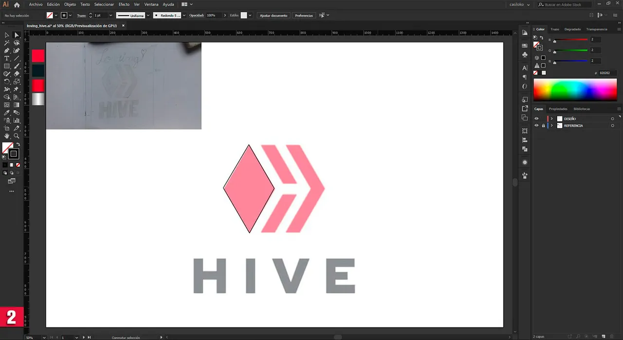
Task: Open the 50% zoom level dropdown
Action: click(x=44, y=337)
